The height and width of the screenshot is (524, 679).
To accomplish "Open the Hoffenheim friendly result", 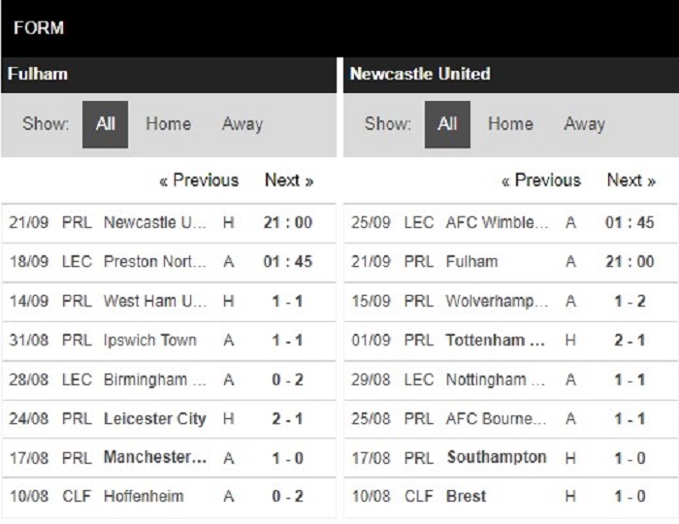I will [169, 496].
